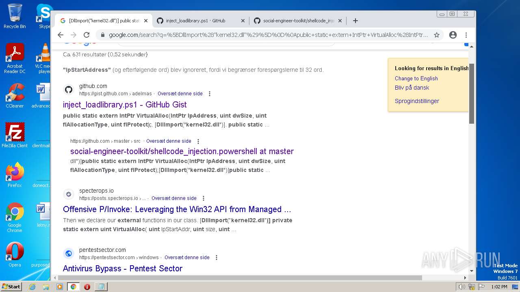Screen dimensions: 520x292
Task: Open options menu for specterops result
Action: 204,198
